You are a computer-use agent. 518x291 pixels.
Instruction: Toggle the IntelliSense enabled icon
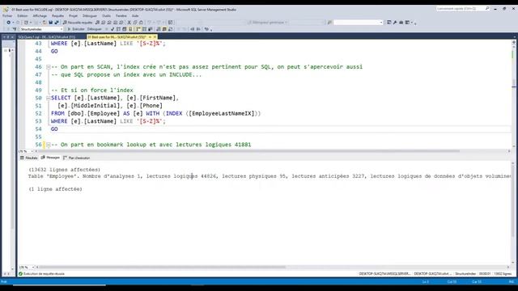(130, 29)
